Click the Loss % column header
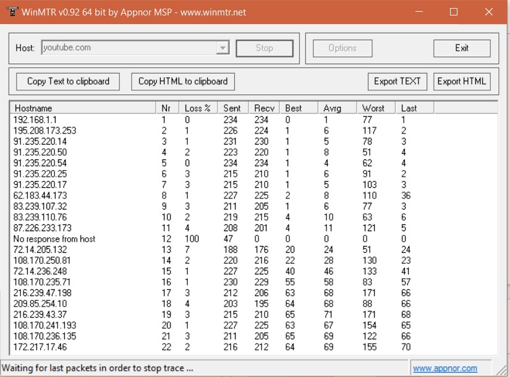Image resolution: width=510 pixels, height=377 pixels. (198, 108)
